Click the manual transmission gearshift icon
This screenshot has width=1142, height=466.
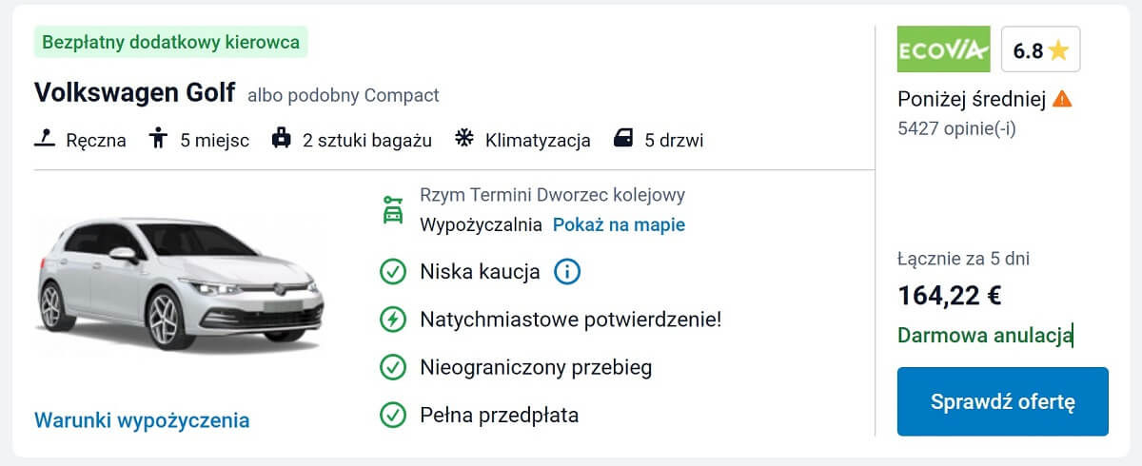coord(45,140)
